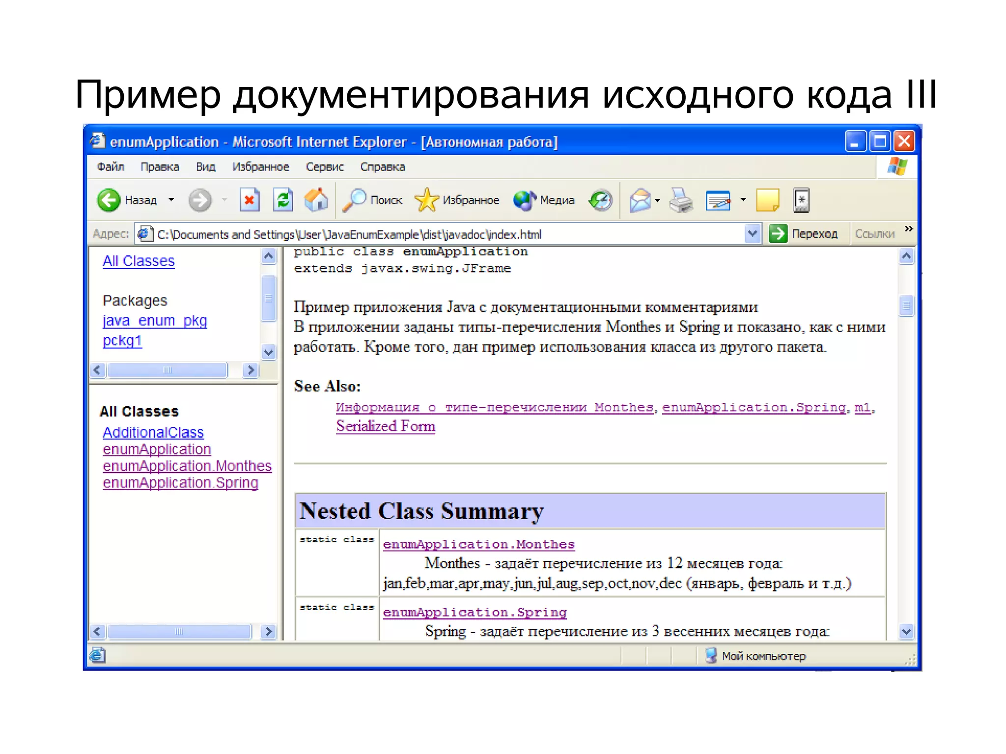The width and height of the screenshot is (1006, 754).
Task: Open the java_enum_pkg package link
Action: (x=155, y=321)
